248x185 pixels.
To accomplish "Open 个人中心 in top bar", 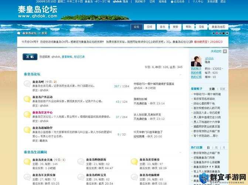I will pos(198,1).
